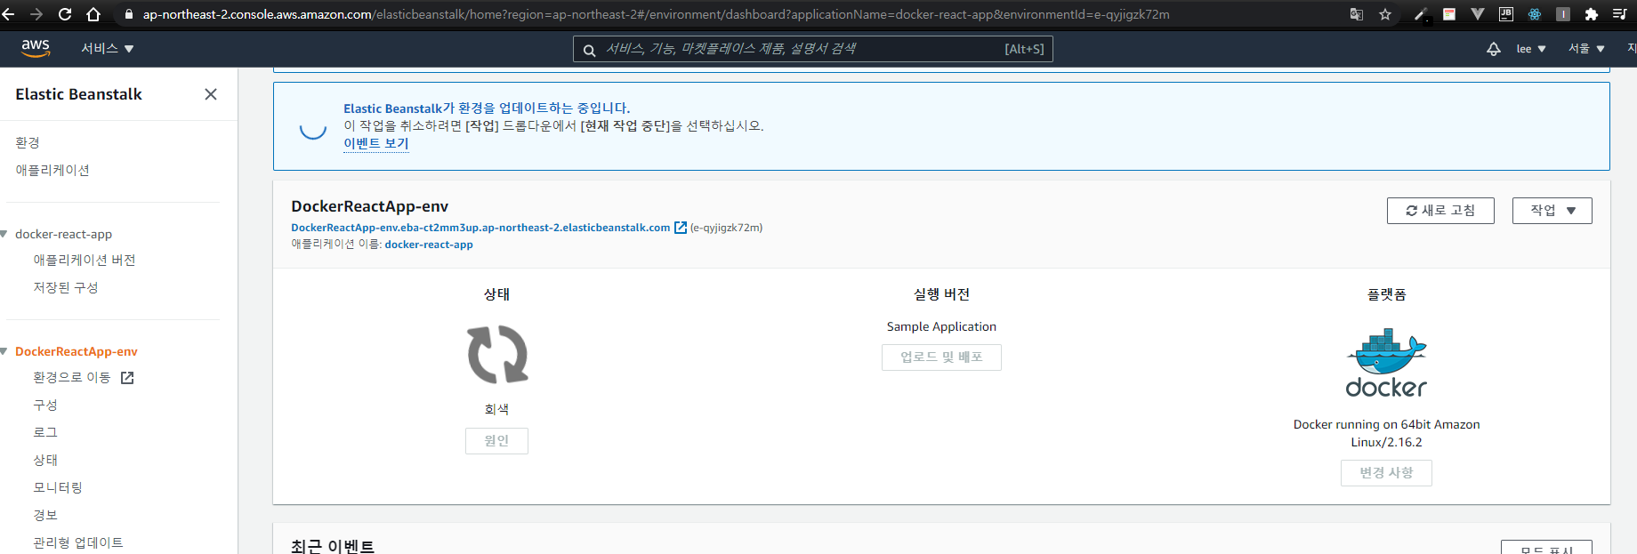
Task: Click the Docker whale platform logo
Action: 1386,364
